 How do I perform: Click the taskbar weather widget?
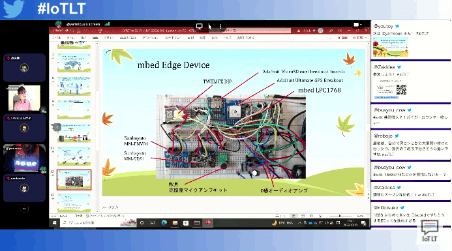[x=282, y=223]
